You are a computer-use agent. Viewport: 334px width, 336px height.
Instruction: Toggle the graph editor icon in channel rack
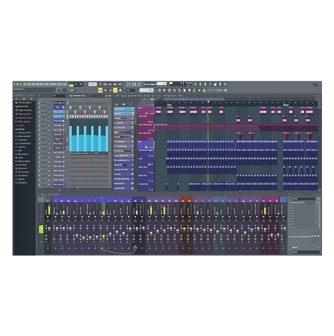point(106,96)
